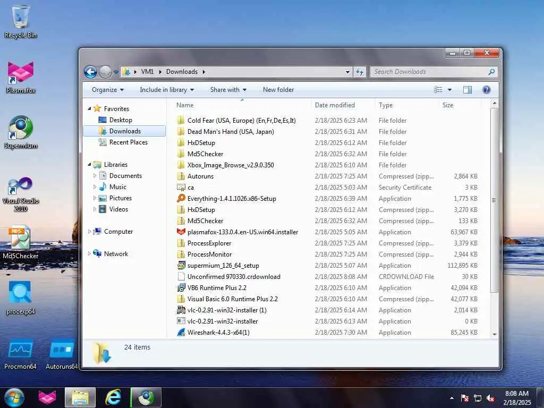544x408 pixels.
Task: Collapse the Libraries tree section
Action: tap(89, 165)
